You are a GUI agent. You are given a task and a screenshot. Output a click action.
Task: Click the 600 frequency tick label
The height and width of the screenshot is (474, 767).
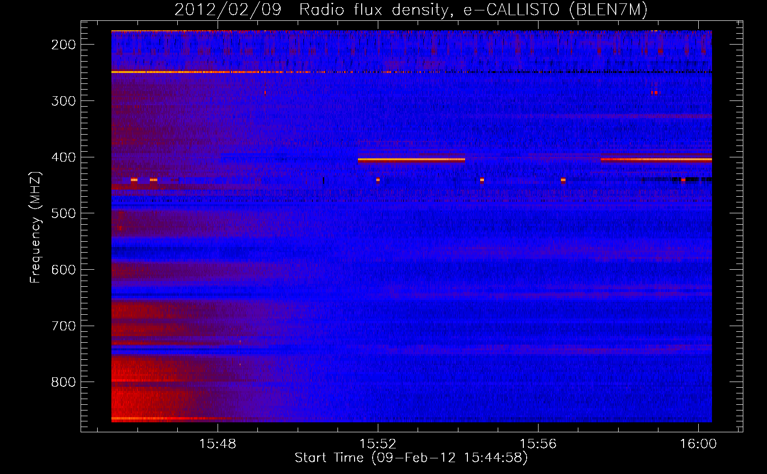pos(64,270)
